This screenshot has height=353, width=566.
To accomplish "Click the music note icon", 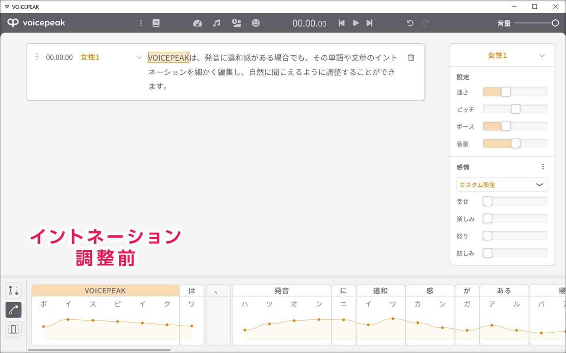I will 217,23.
